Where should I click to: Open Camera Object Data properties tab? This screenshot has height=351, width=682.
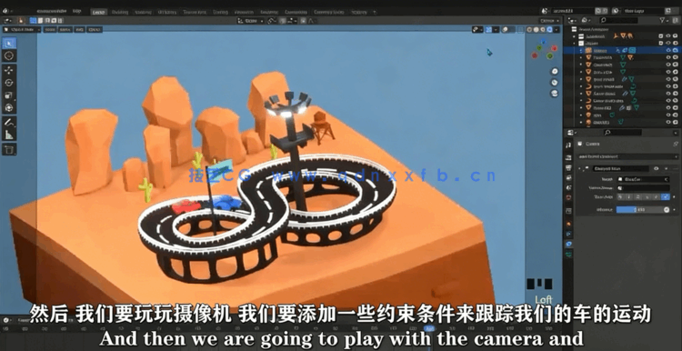coord(569,254)
